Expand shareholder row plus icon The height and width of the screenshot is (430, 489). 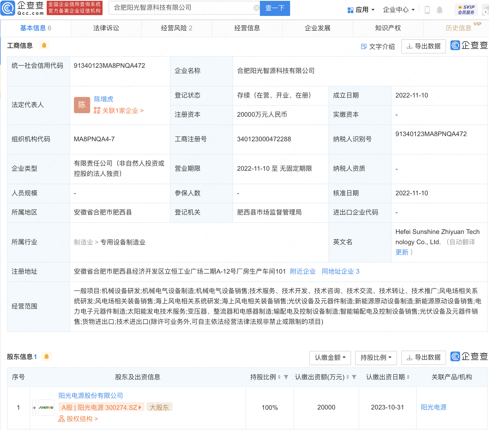(x=34, y=408)
